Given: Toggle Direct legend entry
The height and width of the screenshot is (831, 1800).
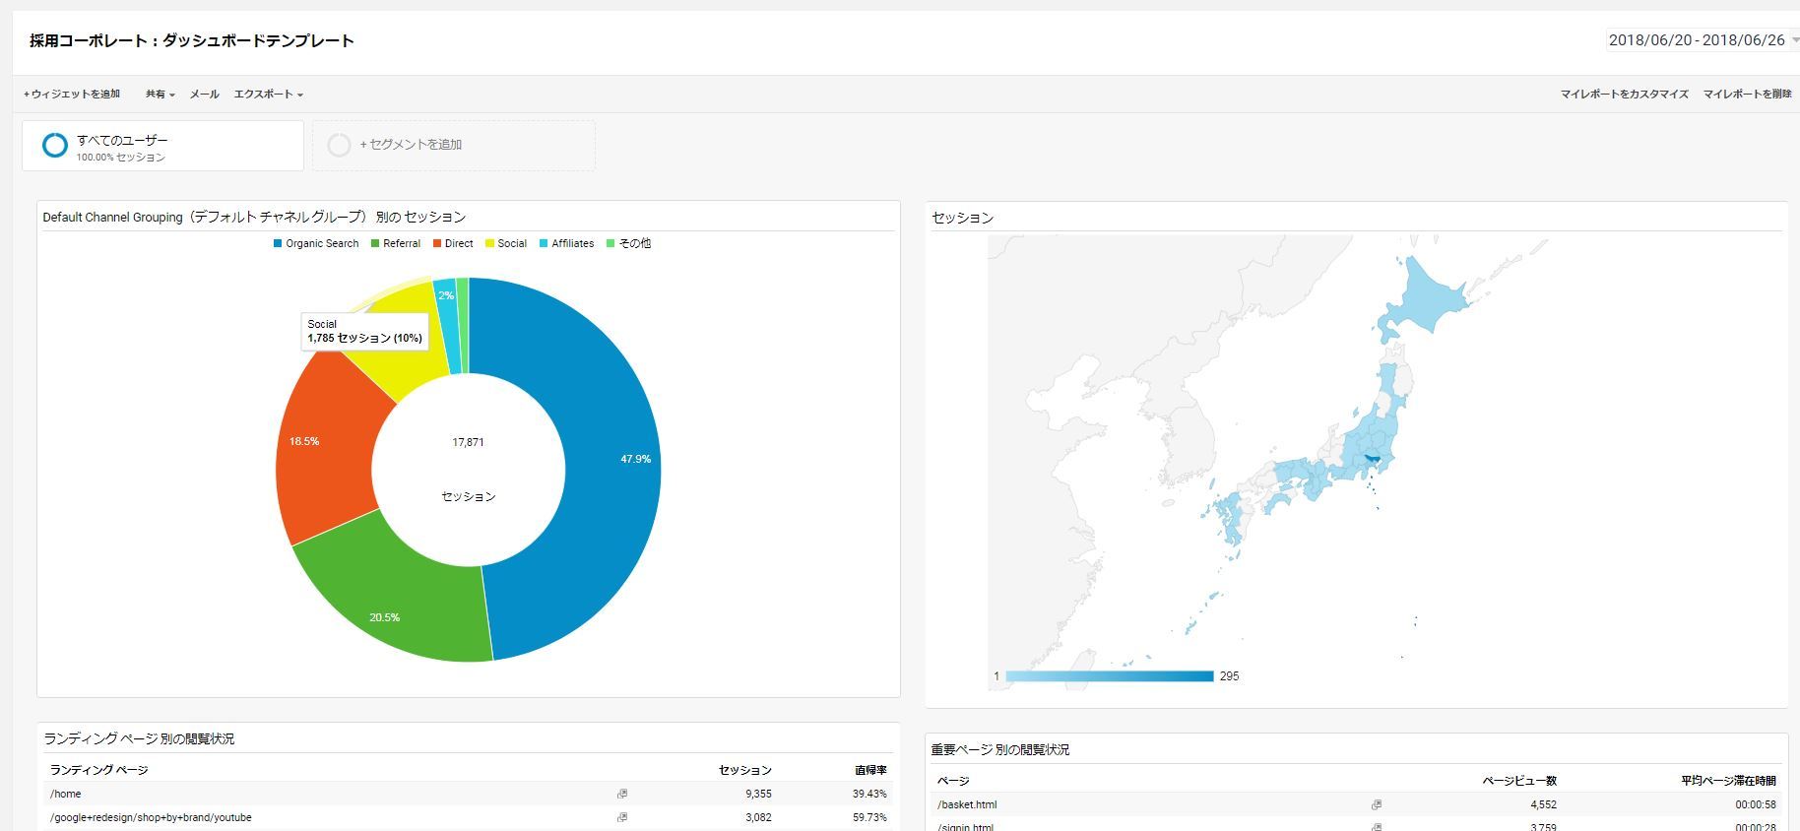Looking at the screenshot, I should 453,243.
